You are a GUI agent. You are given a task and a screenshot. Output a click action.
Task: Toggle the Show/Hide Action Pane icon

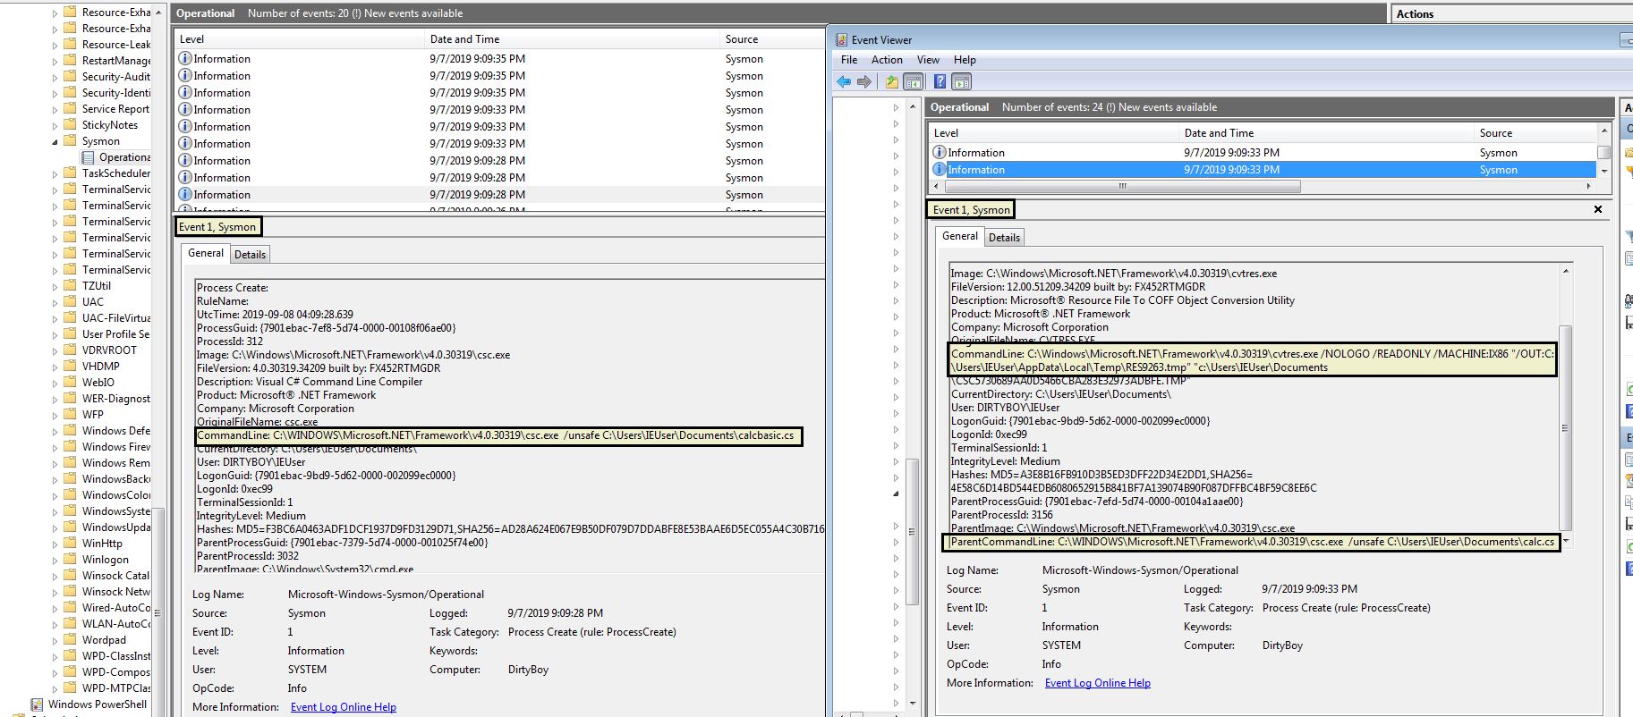coord(961,82)
